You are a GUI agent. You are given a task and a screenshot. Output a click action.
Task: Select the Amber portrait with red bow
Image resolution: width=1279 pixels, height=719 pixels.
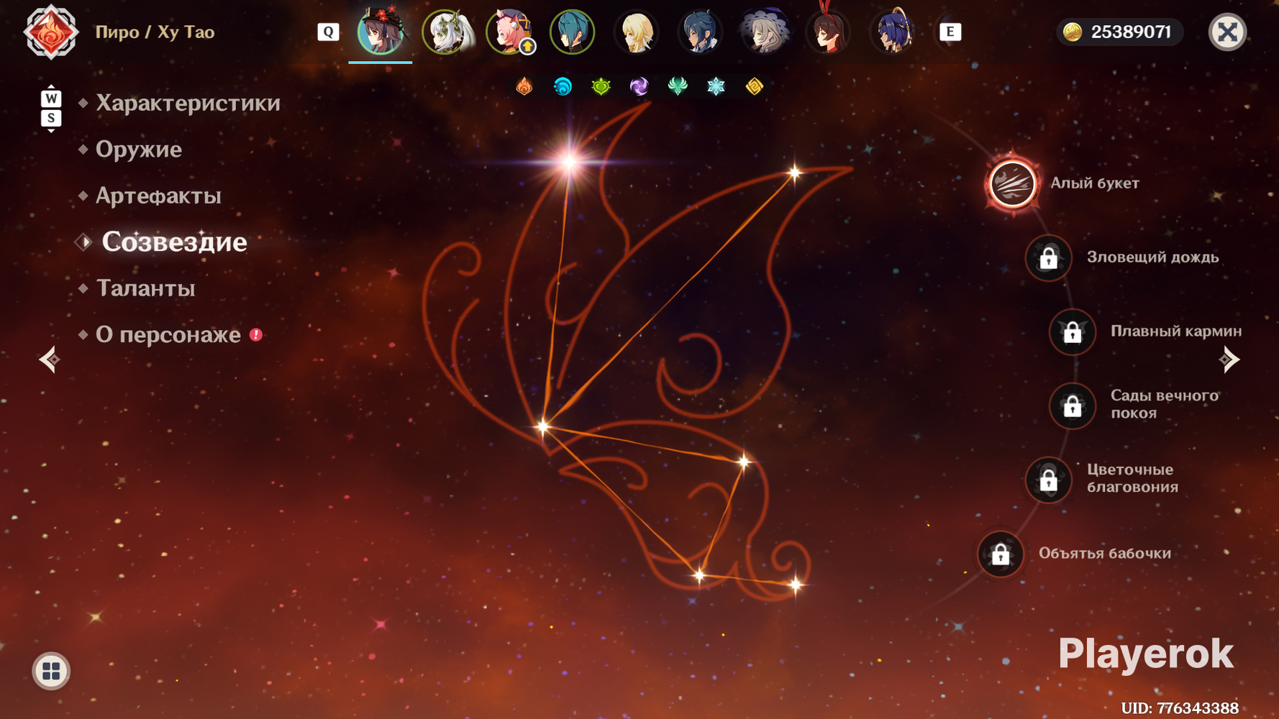click(828, 32)
